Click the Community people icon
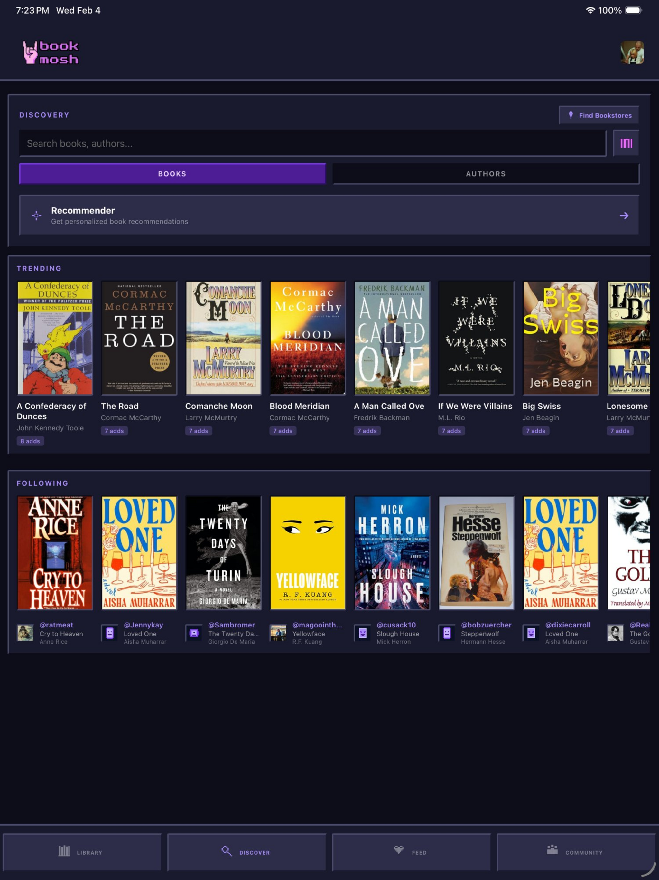The width and height of the screenshot is (659, 880). [x=552, y=850]
